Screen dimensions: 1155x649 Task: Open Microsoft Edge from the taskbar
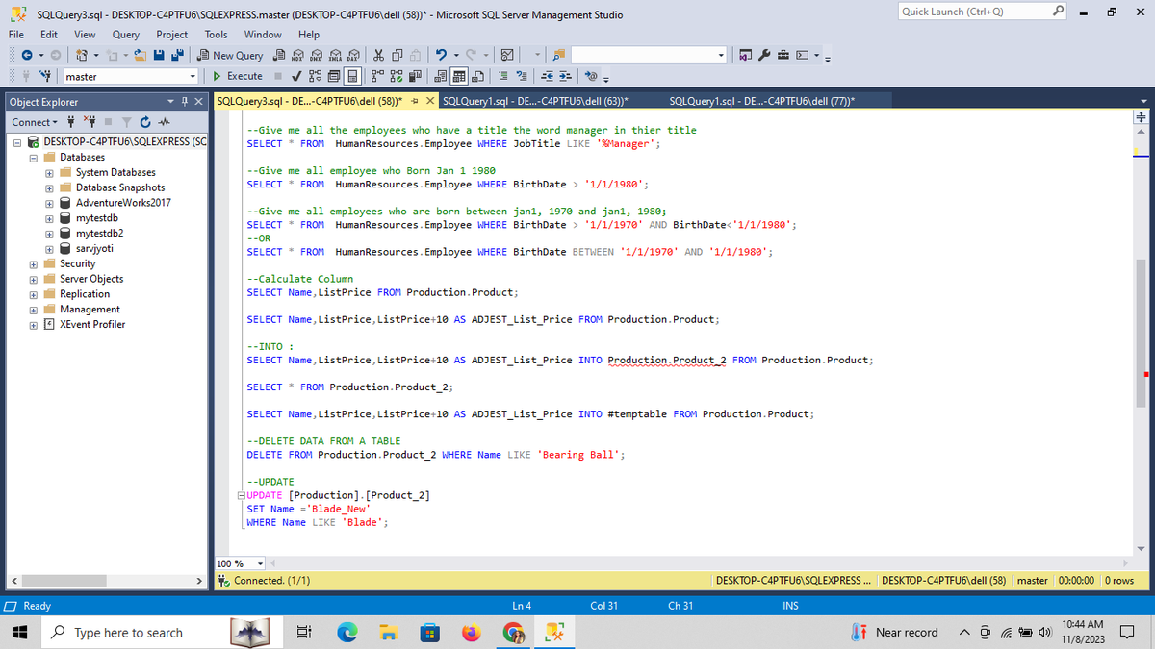pyautogui.click(x=346, y=633)
